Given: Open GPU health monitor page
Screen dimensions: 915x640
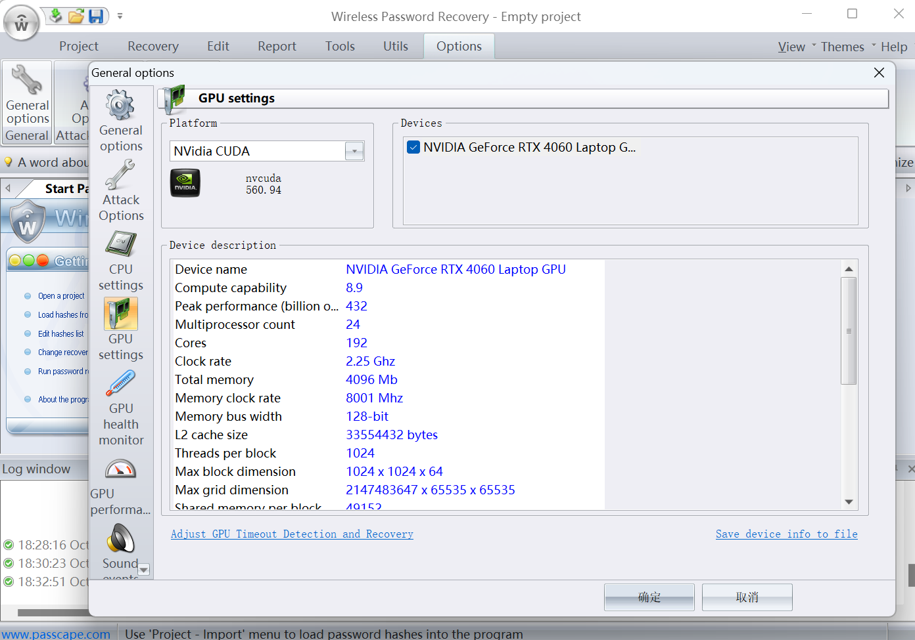Looking at the screenshot, I should coord(121,407).
